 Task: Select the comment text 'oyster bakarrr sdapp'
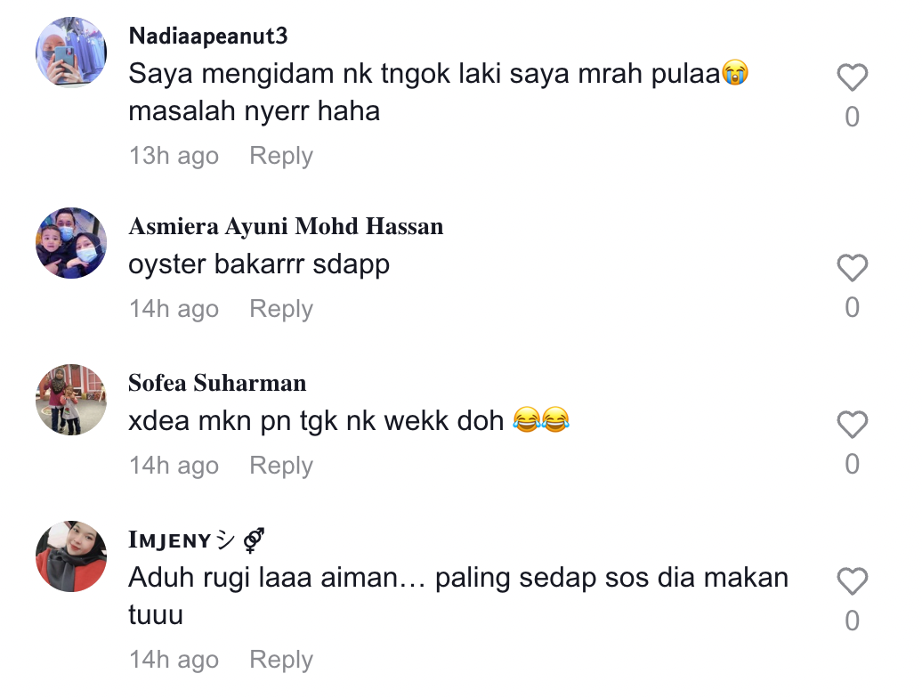click(x=259, y=264)
